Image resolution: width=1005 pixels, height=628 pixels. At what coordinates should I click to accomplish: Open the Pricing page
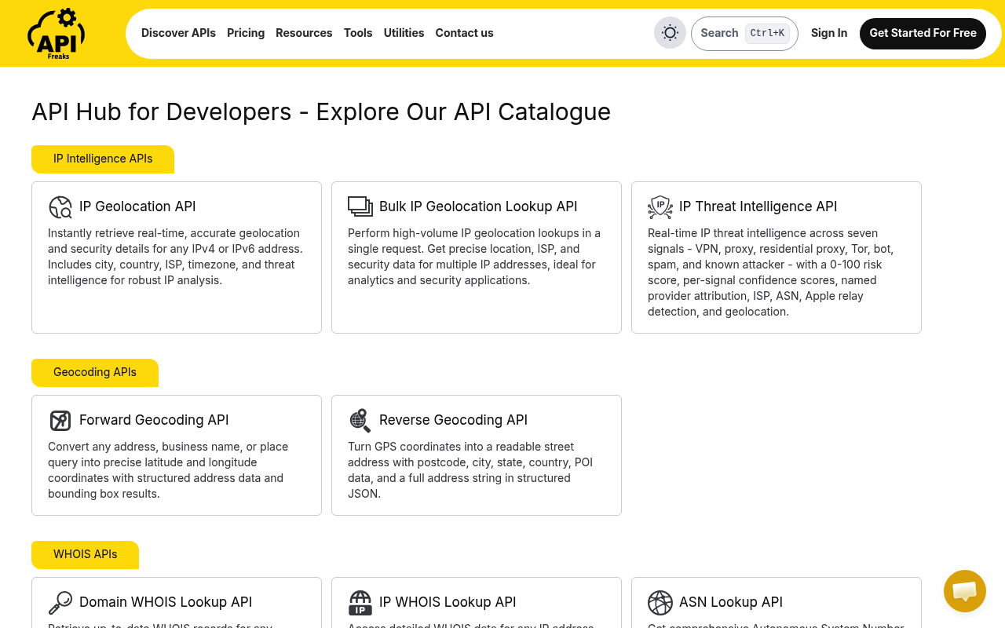(246, 33)
